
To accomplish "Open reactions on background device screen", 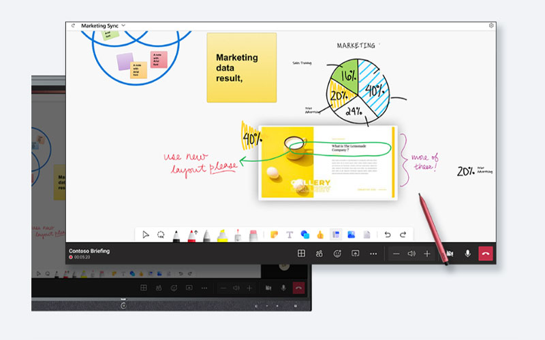I will [x=174, y=288].
